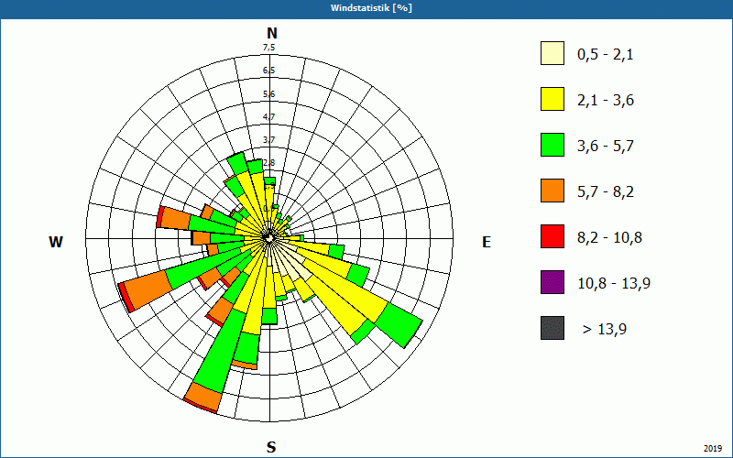Click the legend label 3,6 - 5,7
Screen dimensions: 733x458
coord(606,147)
